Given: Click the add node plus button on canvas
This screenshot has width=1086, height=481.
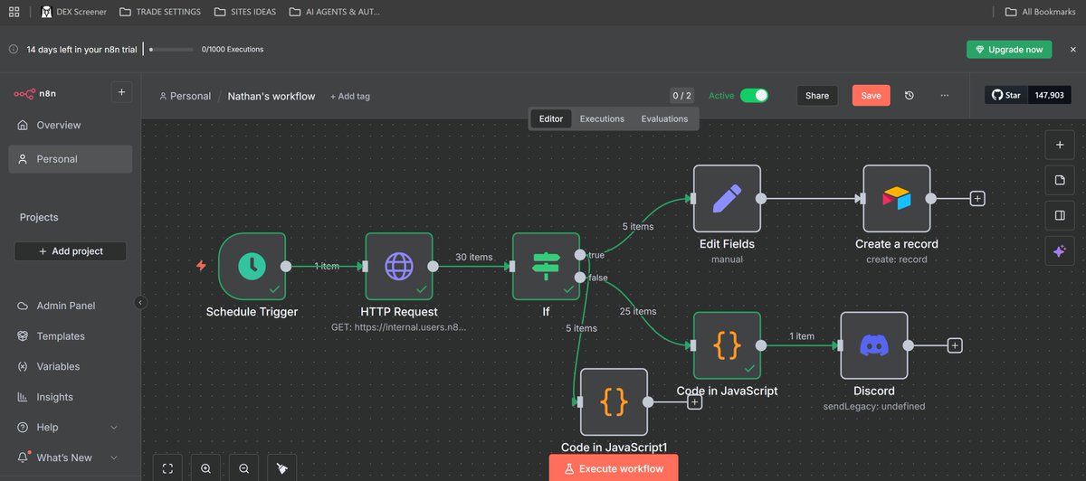Looking at the screenshot, I should [x=1059, y=145].
